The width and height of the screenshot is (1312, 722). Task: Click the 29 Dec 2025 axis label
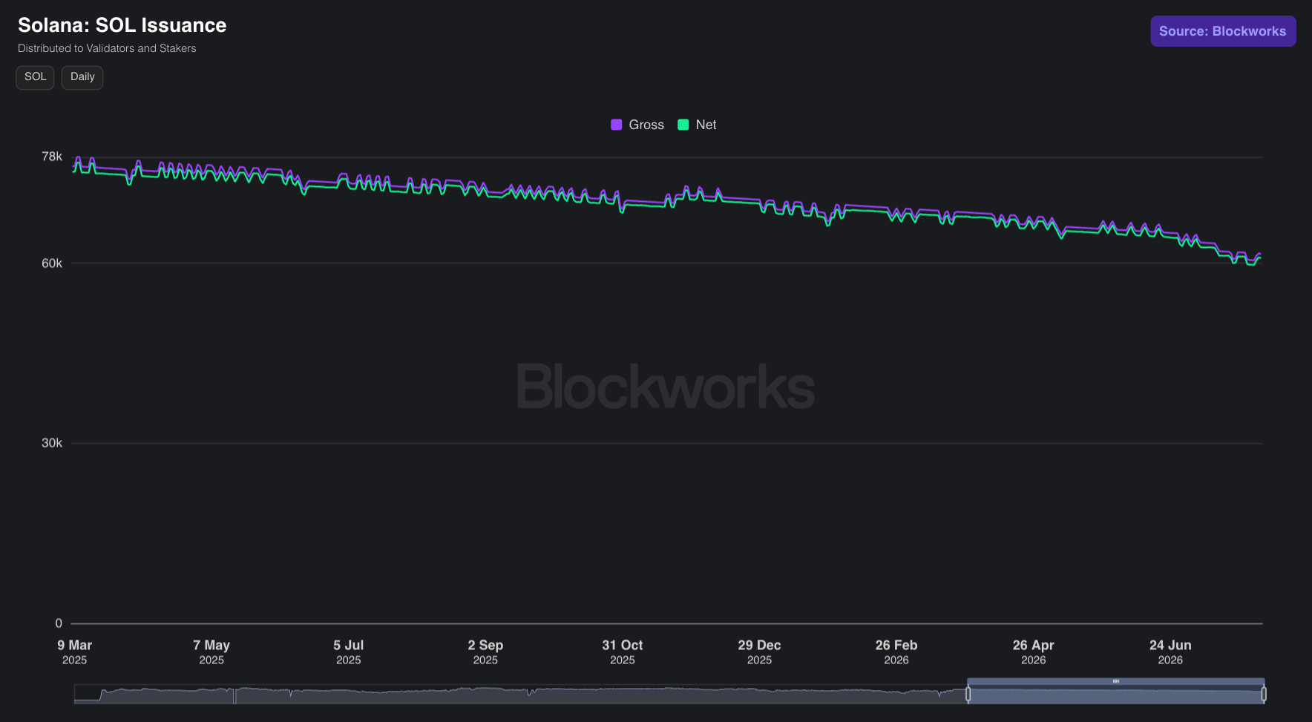[x=759, y=652]
